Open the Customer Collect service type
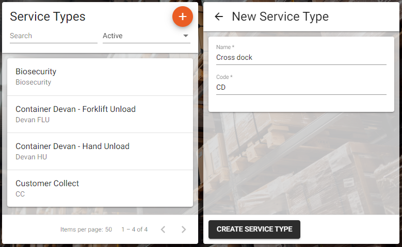Viewport: 402px width, 247px height. pos(100,189)
